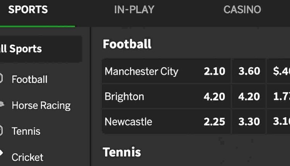
Task: Click the Cricket sidebar icon
Action: (x=1, y=153)
